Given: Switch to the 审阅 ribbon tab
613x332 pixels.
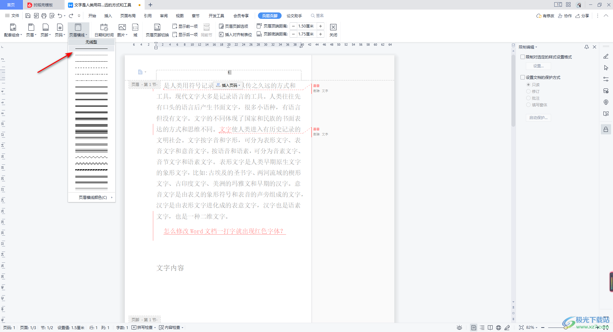Looking at the screenshot, I should pos(164,16).
